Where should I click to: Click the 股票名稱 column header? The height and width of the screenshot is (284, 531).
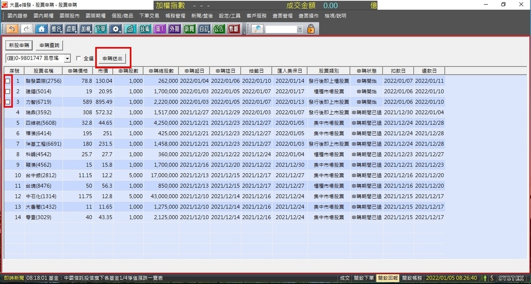[44, 71]
